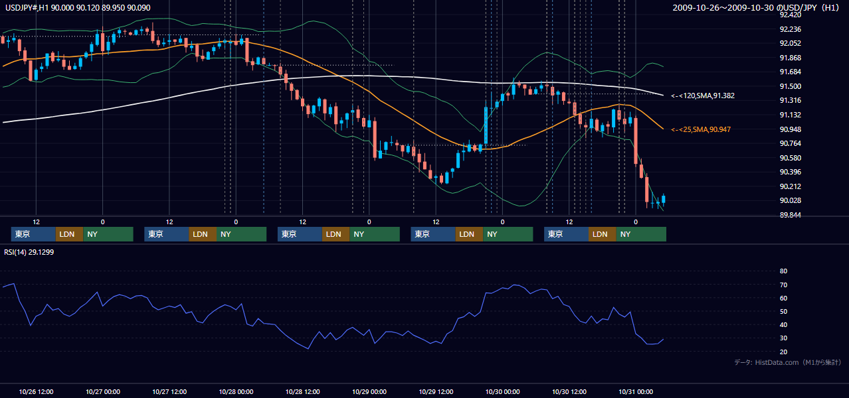Viewport: 849px width, 398px height.
Task: Click price axis value 90.028
Action: 791,200
